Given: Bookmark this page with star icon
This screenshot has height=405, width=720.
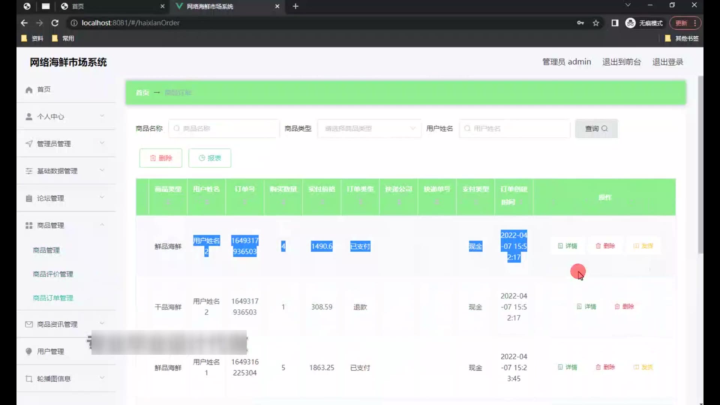Looking at the screenshot, I should [596, 23].
